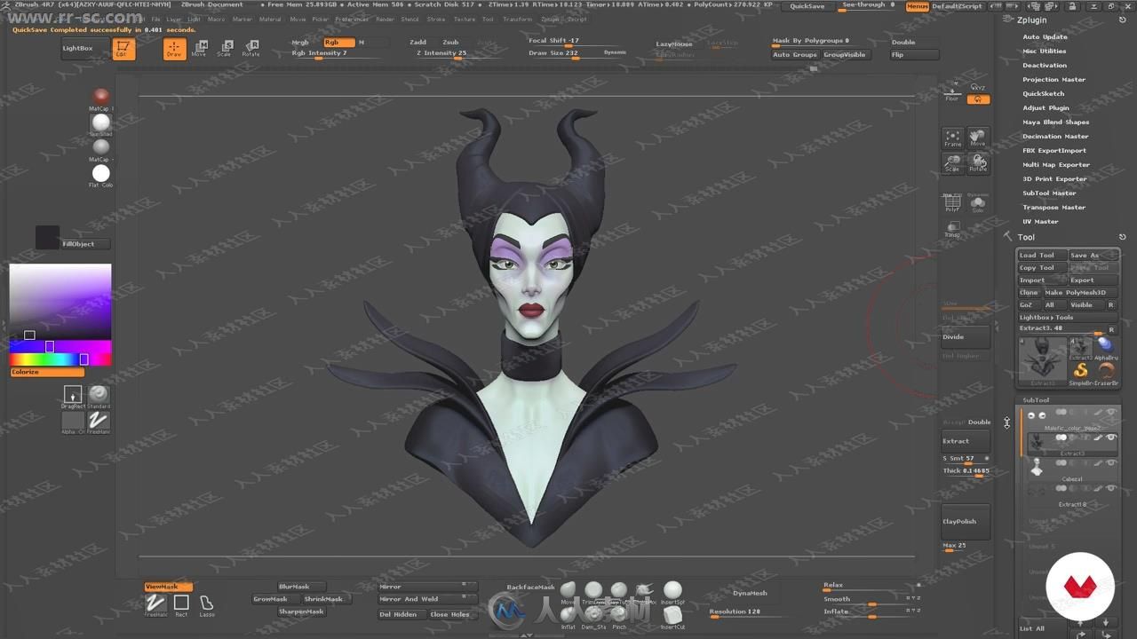1137x639 pixels.
Task: Open the FreeHand stroke selector on left shelf
Action: pos(99,422)
